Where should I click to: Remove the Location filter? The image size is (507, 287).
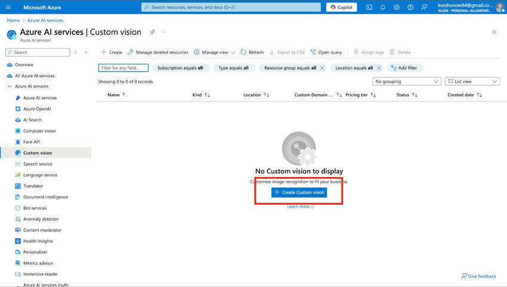coord(379,68)
